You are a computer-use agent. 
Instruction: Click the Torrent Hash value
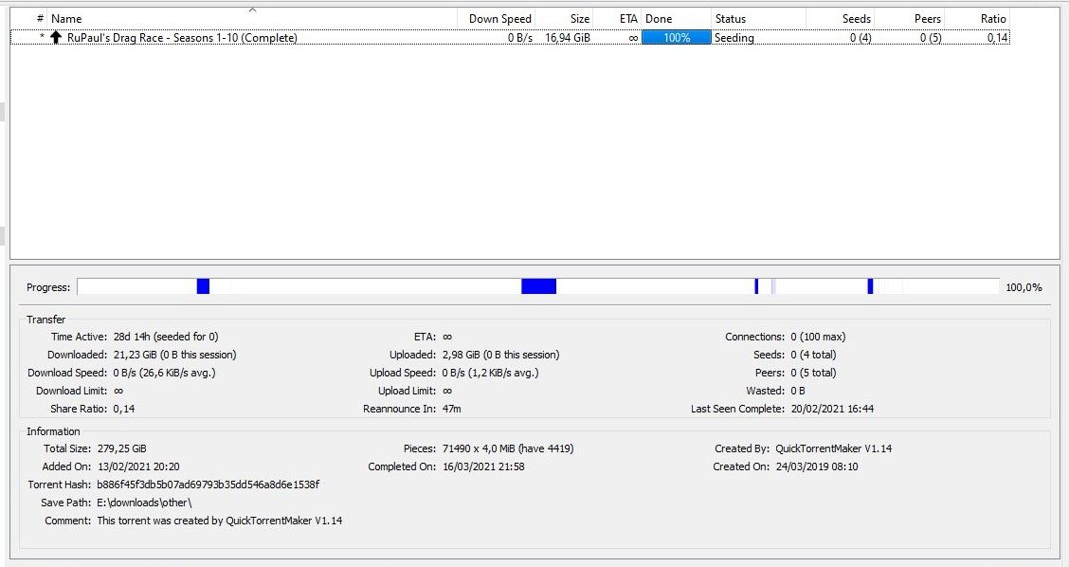pos(208,485)
